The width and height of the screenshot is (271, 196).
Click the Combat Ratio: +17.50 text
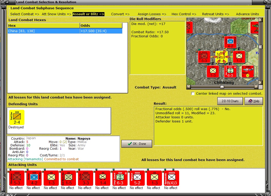click(x=150, y=32)
